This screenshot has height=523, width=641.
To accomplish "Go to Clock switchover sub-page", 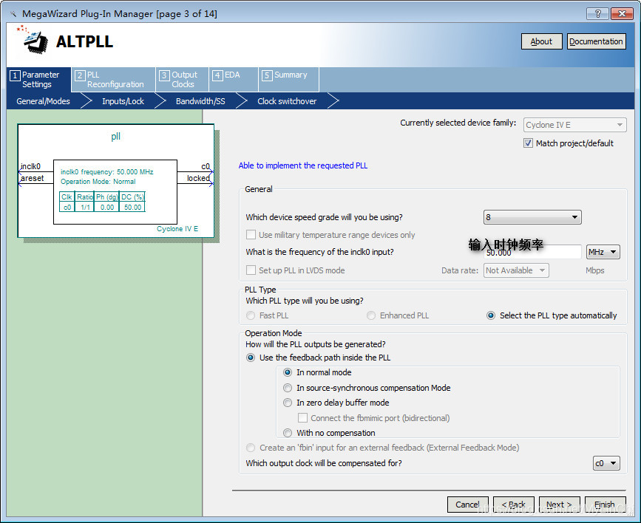I will tap(287, 101).
